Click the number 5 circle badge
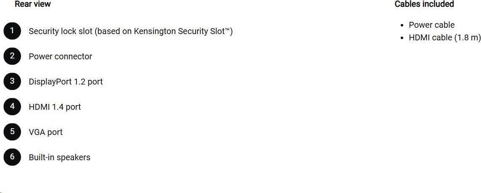Image resolution: width=481 pixels, height=193 pixels. click(12, 132)
